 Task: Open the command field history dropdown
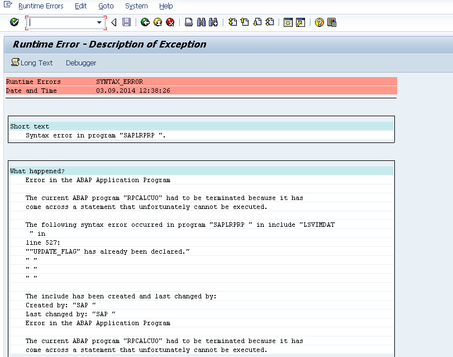[99, 22]
